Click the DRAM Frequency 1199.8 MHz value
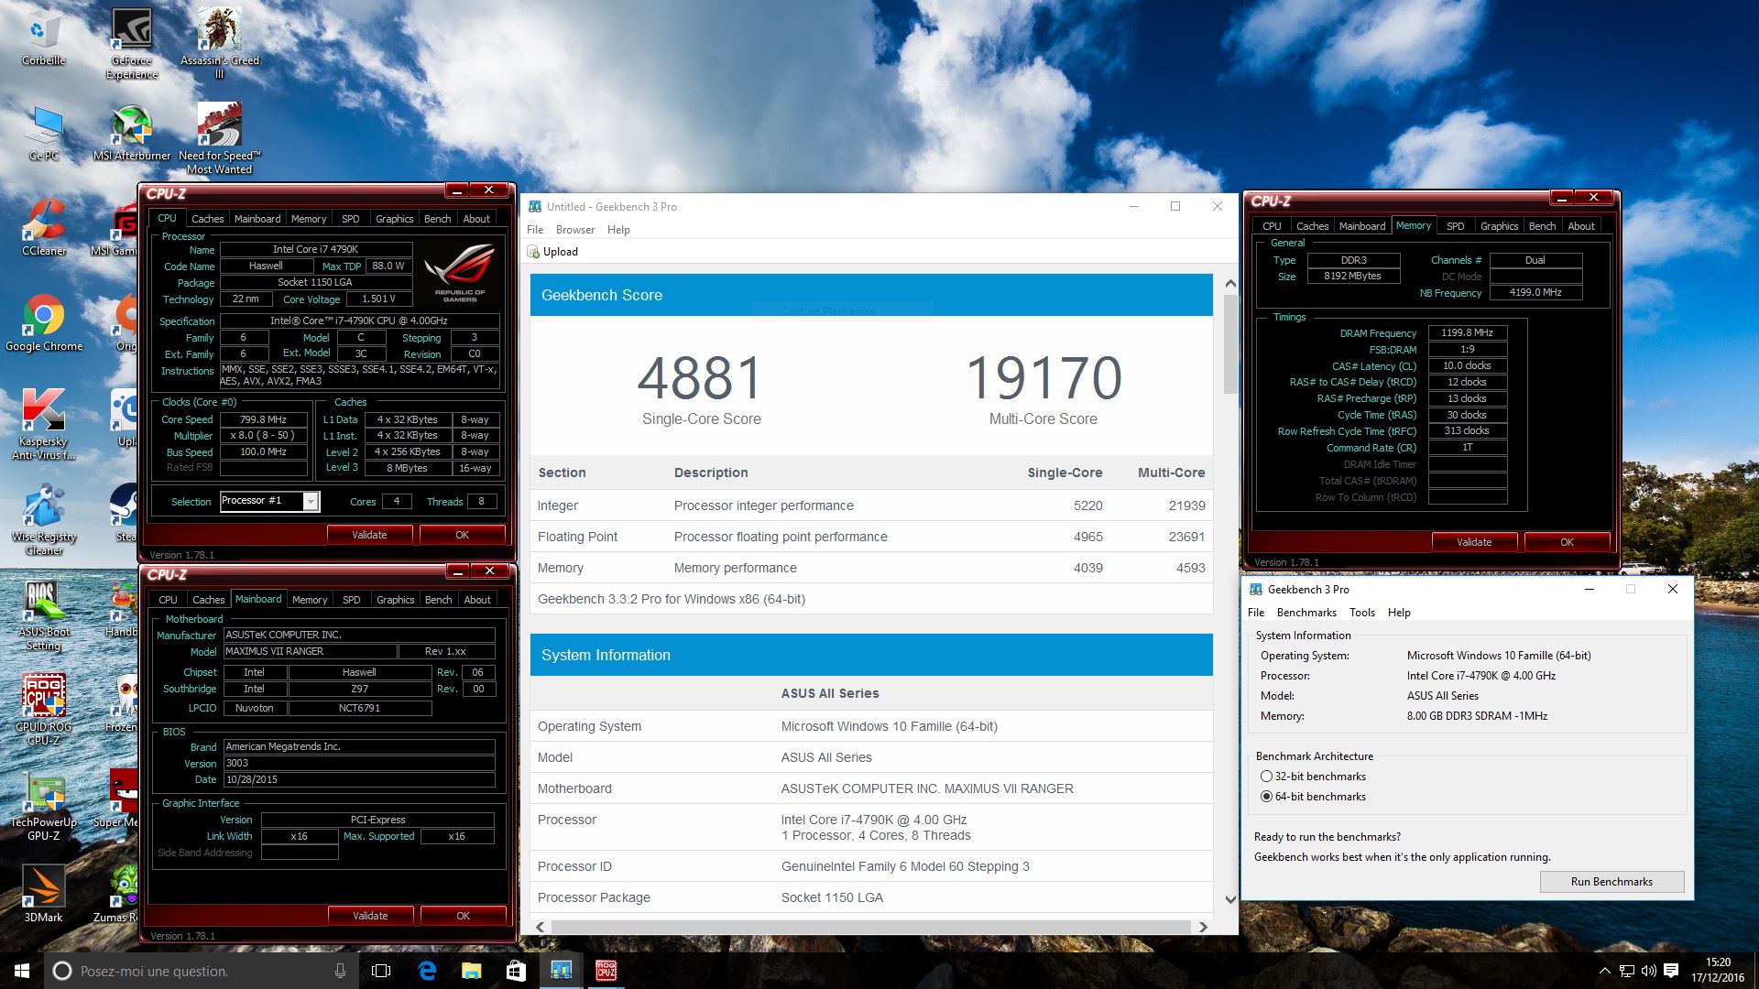 click(x=1467, y=333)
